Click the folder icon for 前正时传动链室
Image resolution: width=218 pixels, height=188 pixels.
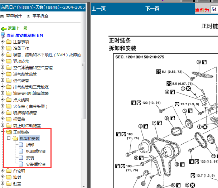[9, 125]
